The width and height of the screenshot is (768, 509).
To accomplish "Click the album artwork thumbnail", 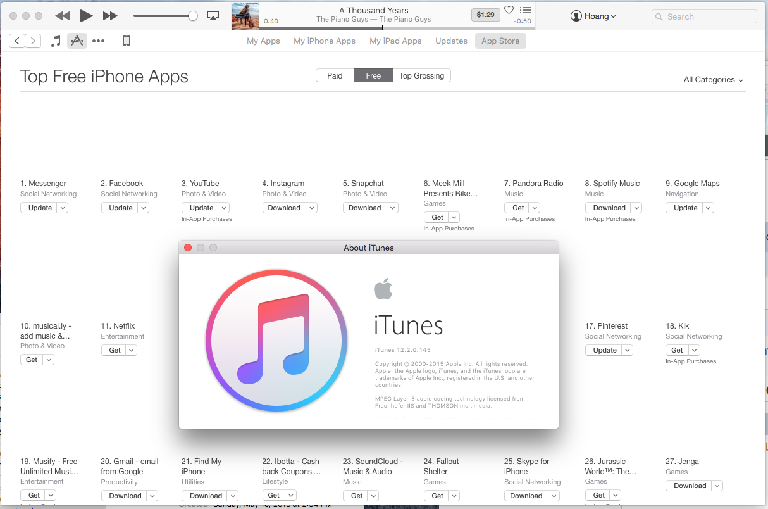I will coord(245,16).
